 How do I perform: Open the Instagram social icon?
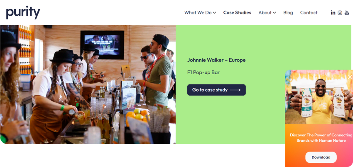pyautogui.click(x=340, y=12)
